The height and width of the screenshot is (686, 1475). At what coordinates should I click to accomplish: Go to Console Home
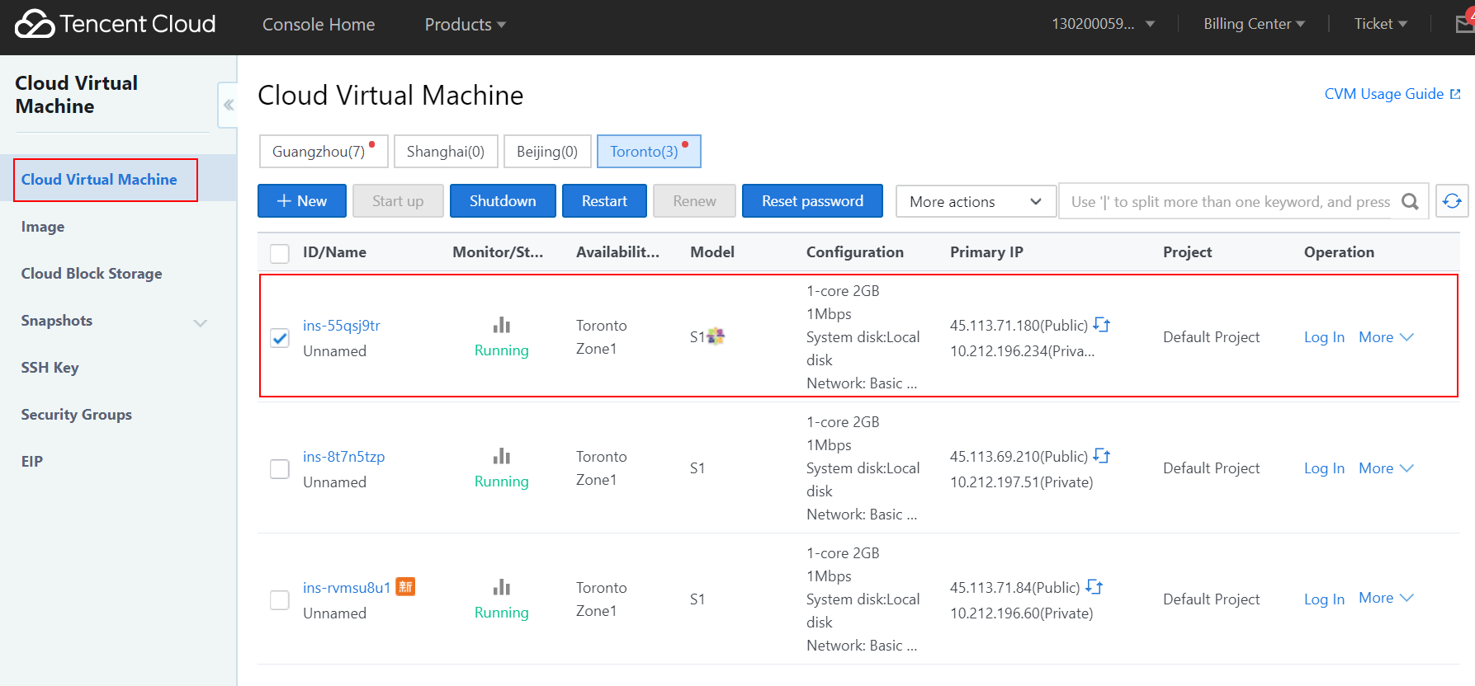pos(319,25)
